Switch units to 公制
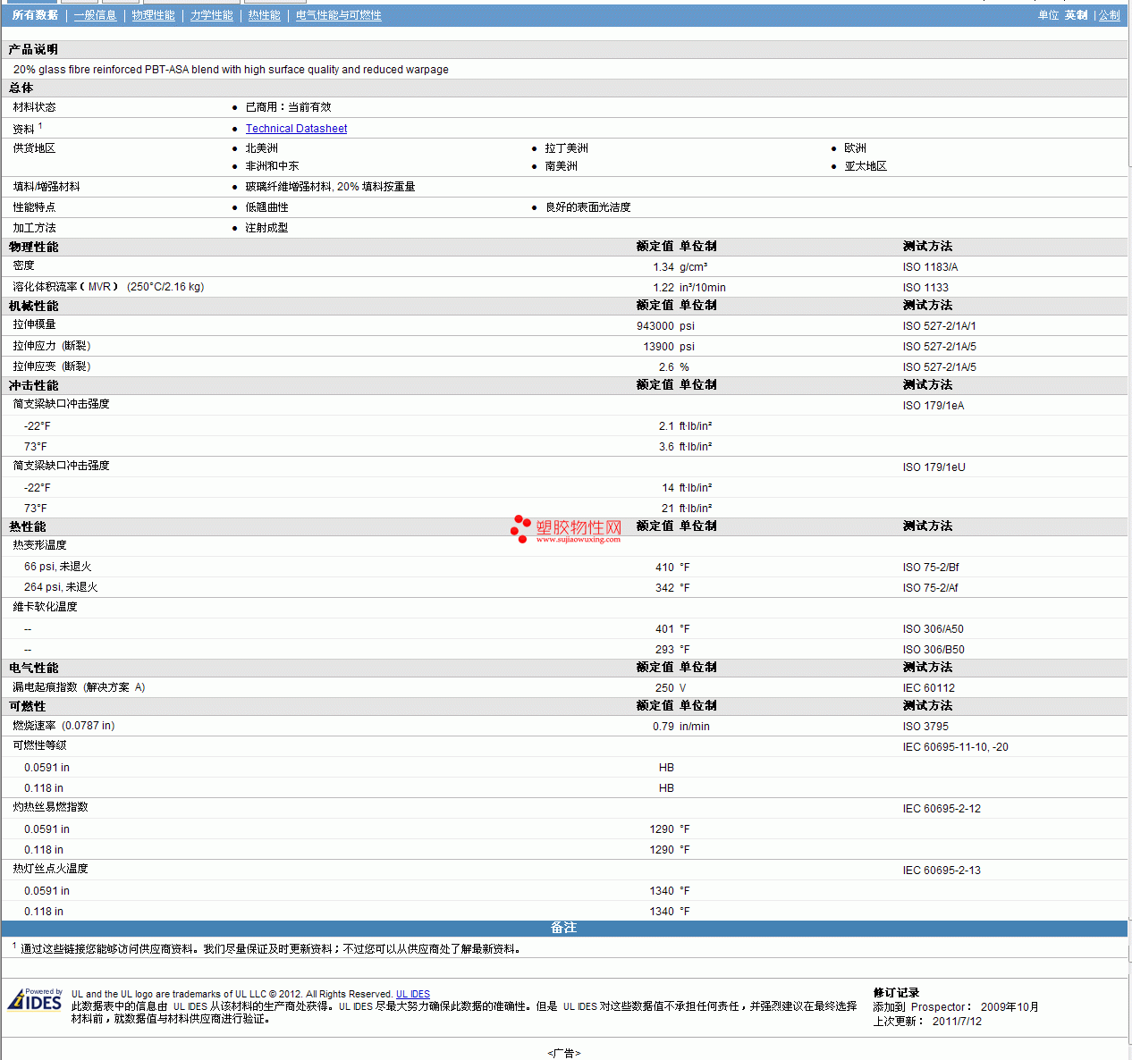The image size is (1132, 1060). tap(1109, 15)
